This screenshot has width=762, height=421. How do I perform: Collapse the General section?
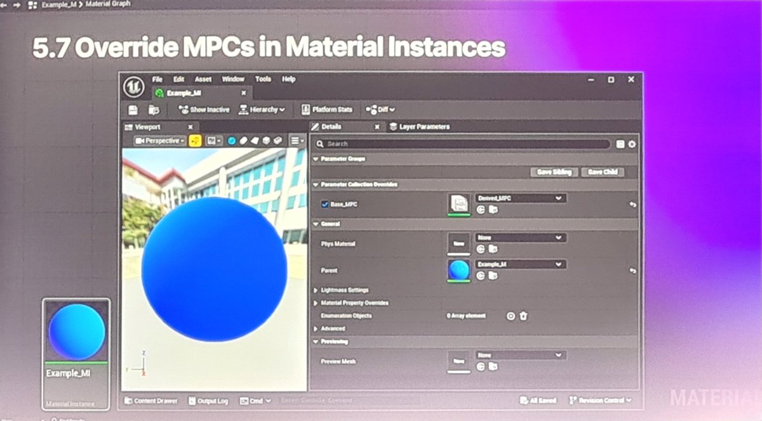pyautogui.click(x=316, y=224)
